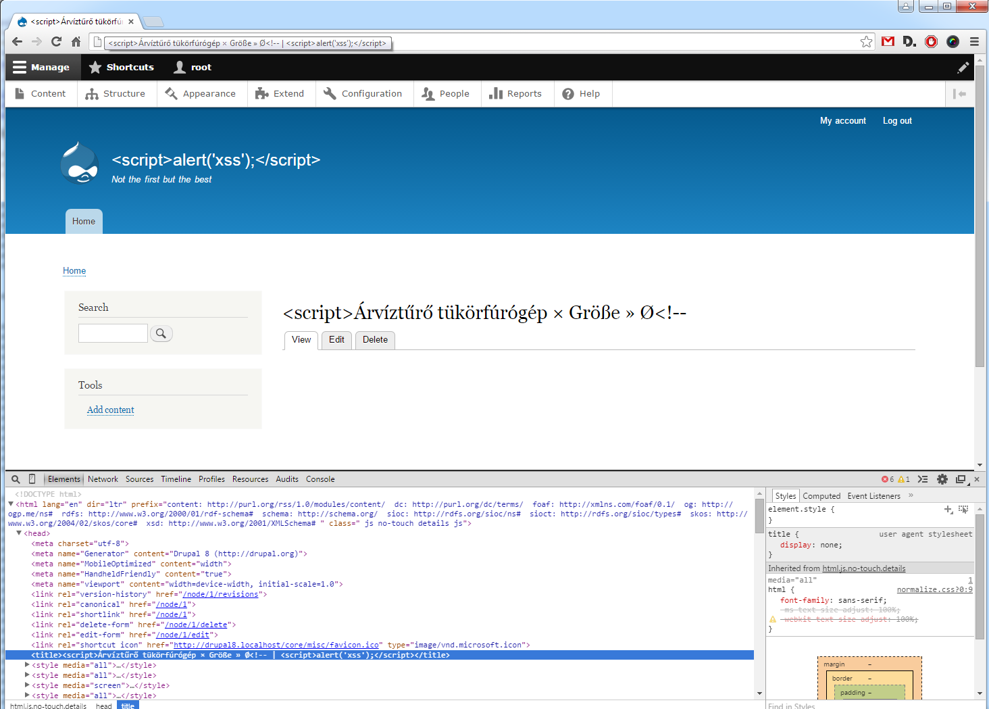Open the Gmail icon in browser toolbar
The width and height of the screenshot is (989, 709).
pyautogui.click(x=887, y=41)
